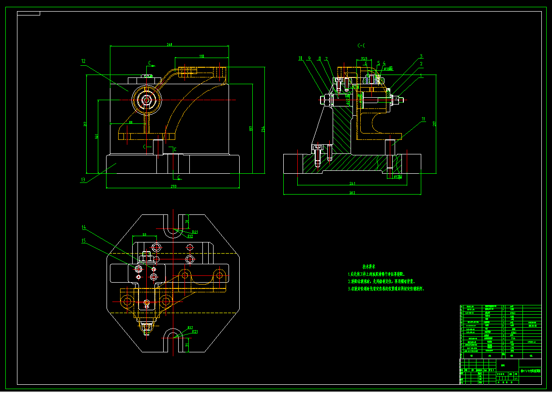Viewport: 552px width, 393px height.
Task: Pick part callout number 2
Action: click(x=421, y=64)
